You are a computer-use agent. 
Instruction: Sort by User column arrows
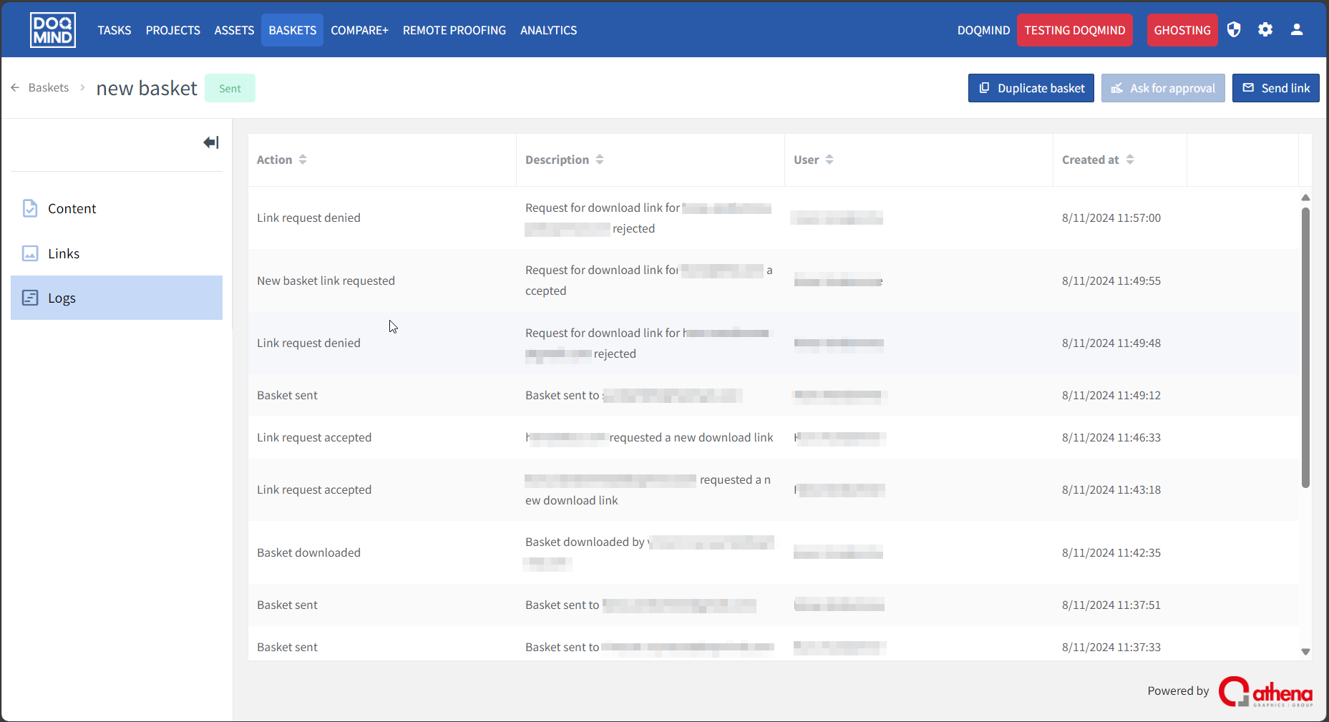pos(829,160)
